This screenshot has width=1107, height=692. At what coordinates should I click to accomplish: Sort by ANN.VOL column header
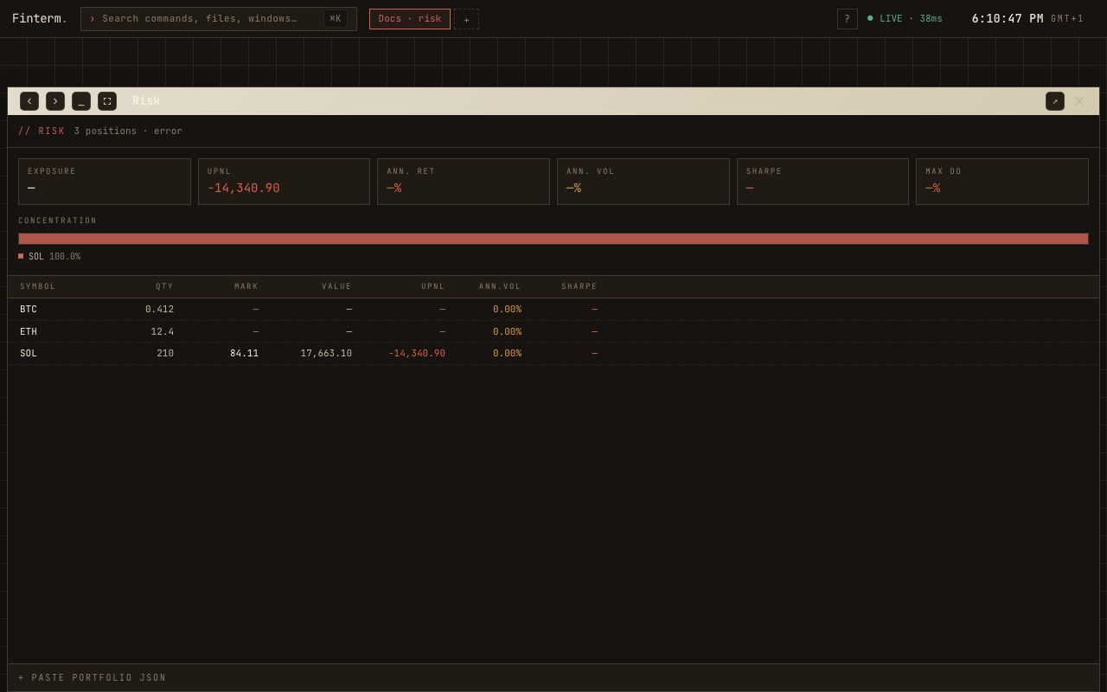500,287
